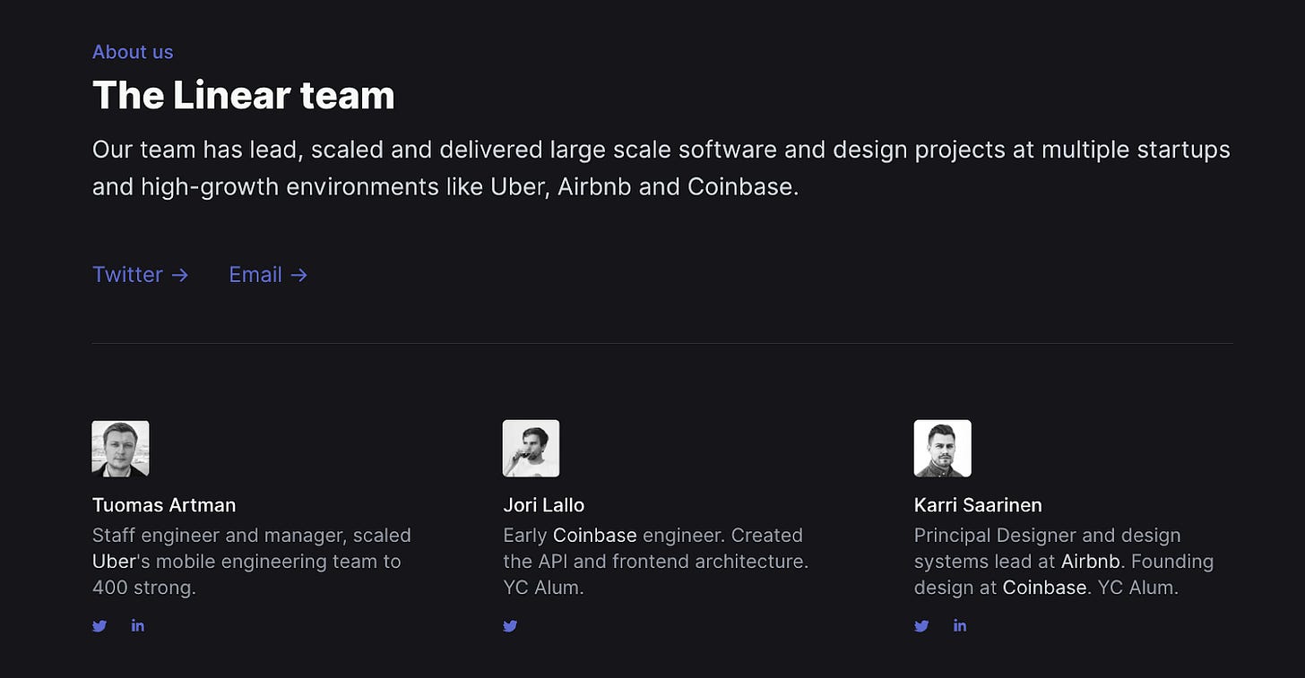The width and height of the screenshot is (1305, 678).
Task: Open Karri Saarinen's LinkedIn icon
Action: 960,625
